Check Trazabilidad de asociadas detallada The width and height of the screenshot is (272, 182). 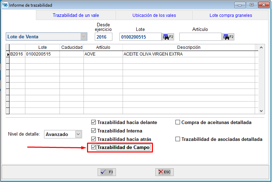click(x=178, y=139)
